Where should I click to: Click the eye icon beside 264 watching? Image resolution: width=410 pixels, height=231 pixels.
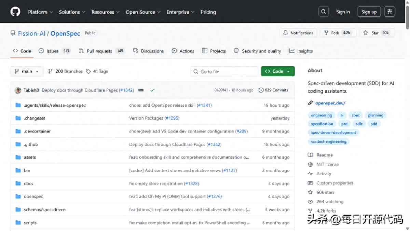(310, 202)
